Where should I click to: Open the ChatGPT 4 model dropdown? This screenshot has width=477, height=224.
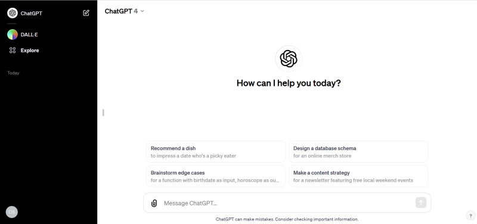pyautogui.click(x=124, y=11)
